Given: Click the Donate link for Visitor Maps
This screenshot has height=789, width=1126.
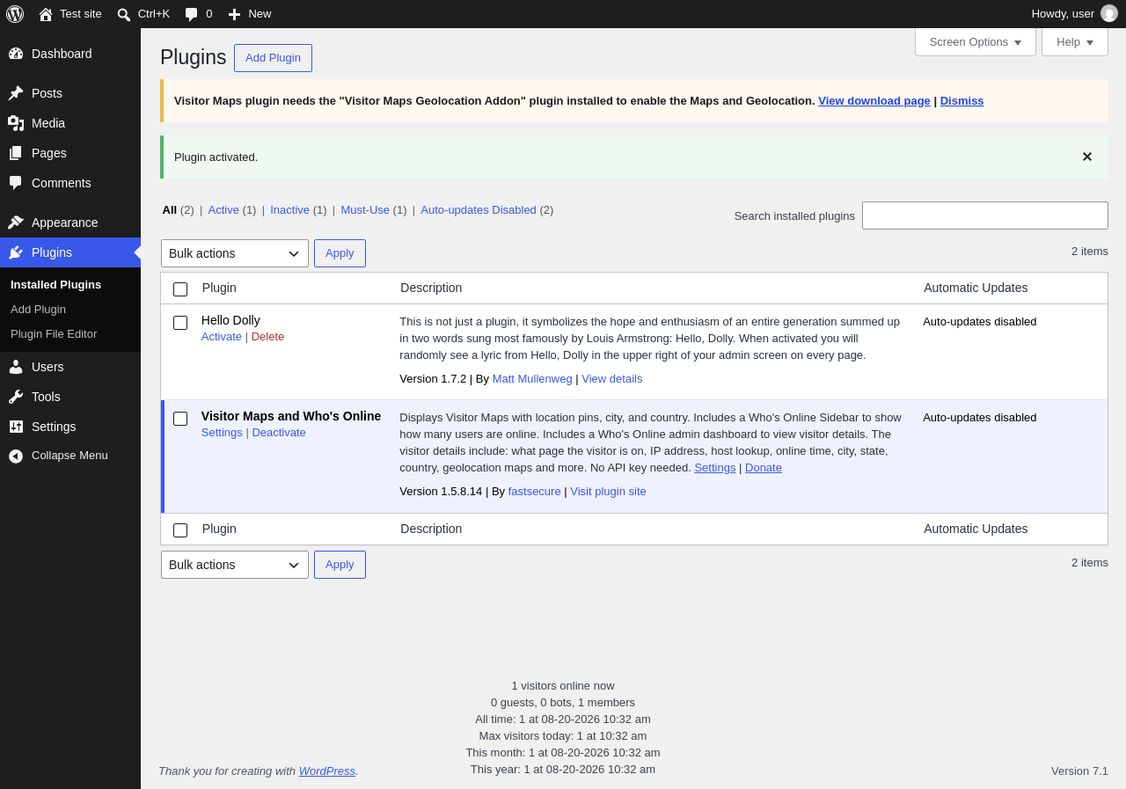Looking at the screenshot, I should (764, 467).
